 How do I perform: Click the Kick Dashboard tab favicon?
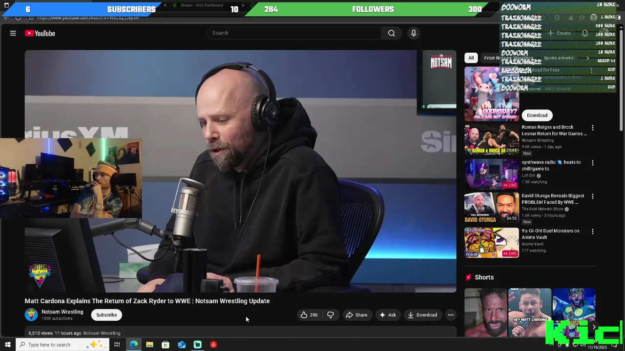coord(175,5)
